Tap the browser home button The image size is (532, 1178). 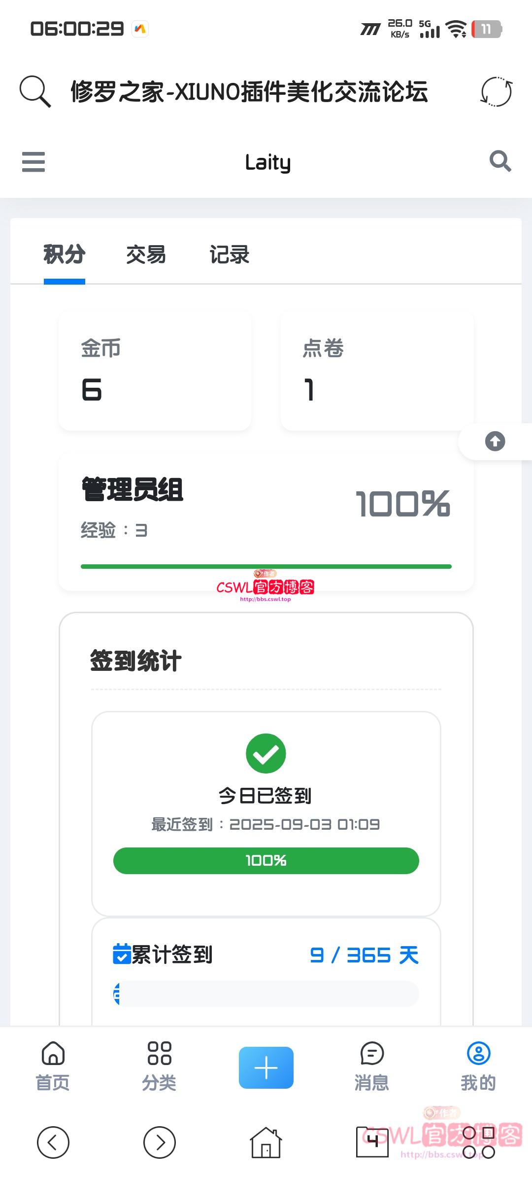coord(266,1142)
